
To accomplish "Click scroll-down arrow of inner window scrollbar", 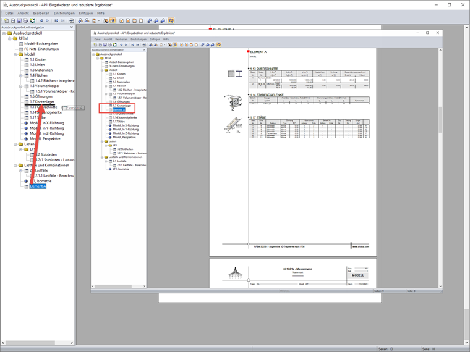I will pyautogui.click(x=440, y=287).
